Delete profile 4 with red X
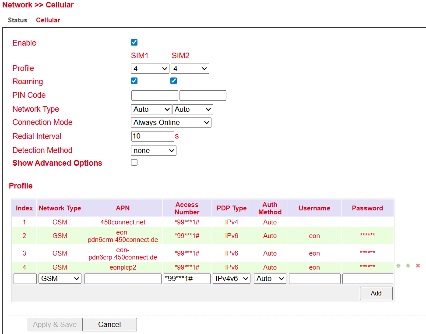426x334 pixels. pos(418,266)
